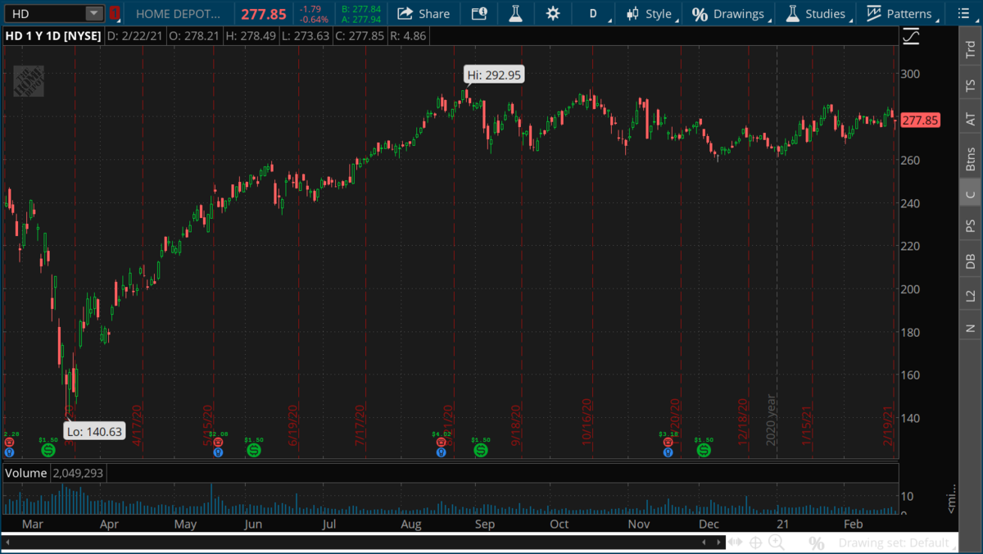Open the TS sidebar tab

[971, 84]
